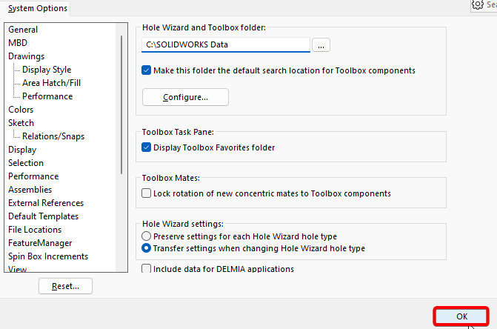The width and height of the screenshot is (497, 329).
Task: Select Transfer settings when changing hole type
Action: [146, 247]
